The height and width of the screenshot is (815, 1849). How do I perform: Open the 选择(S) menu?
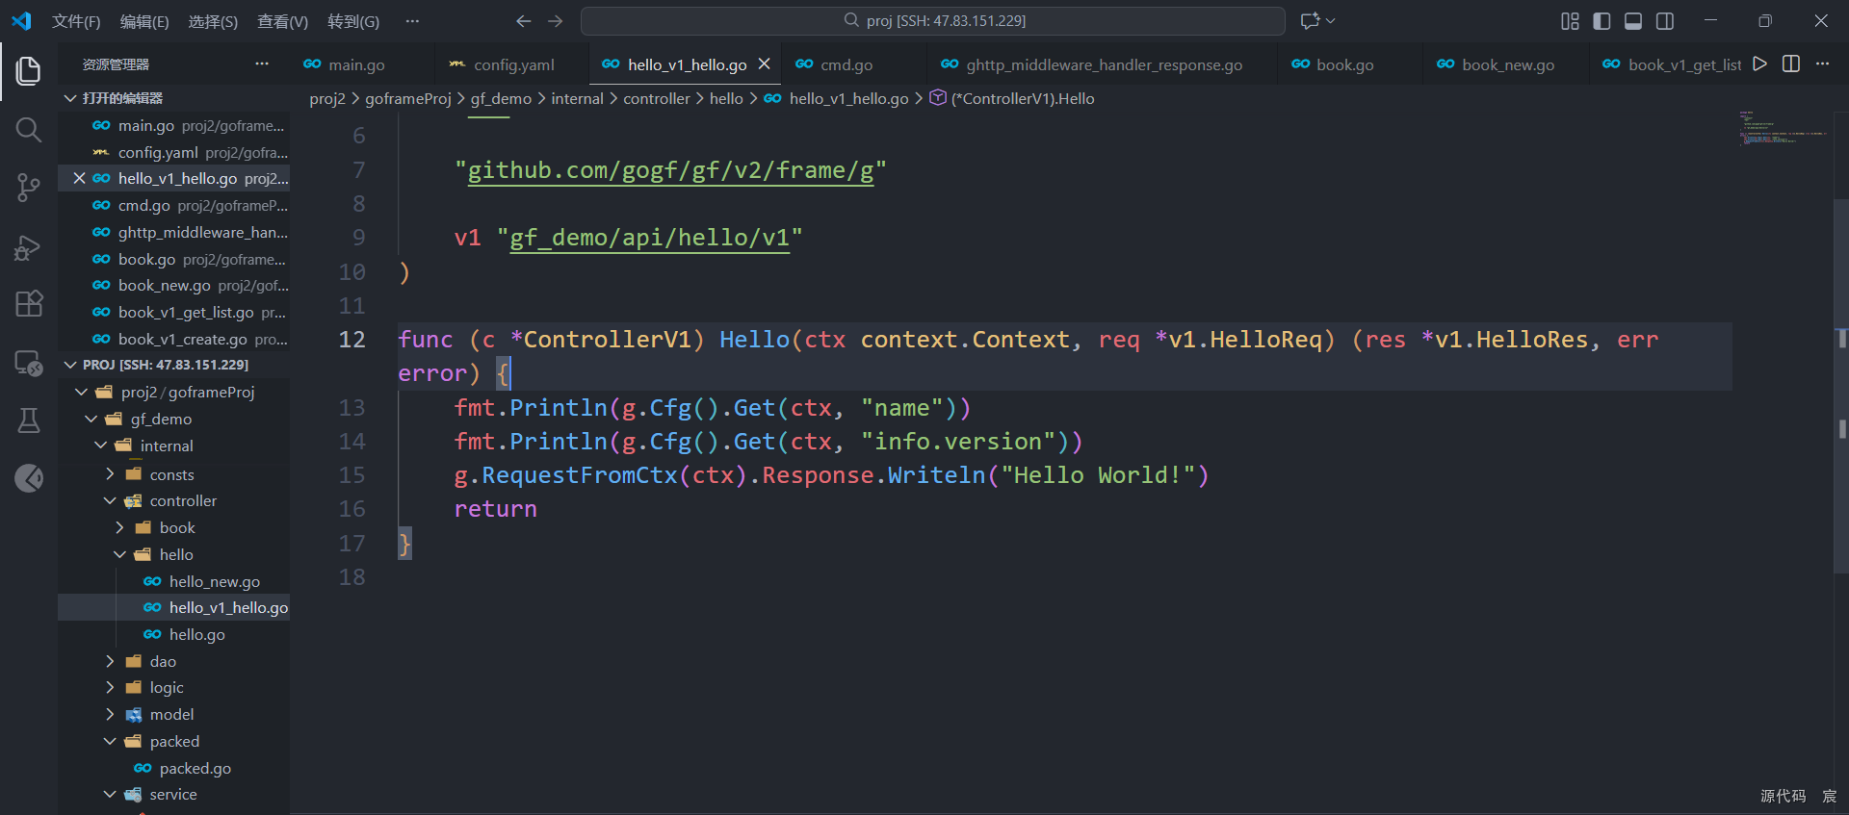coord(213,21)
